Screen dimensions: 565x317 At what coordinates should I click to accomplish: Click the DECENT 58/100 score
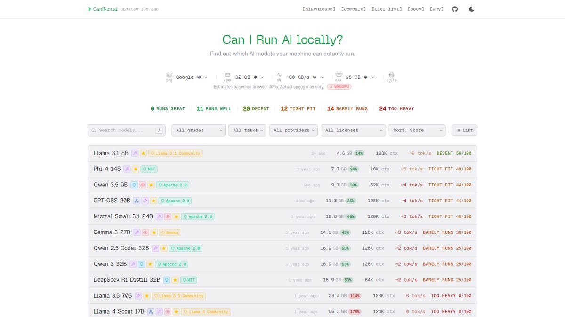tap(454, 153)
